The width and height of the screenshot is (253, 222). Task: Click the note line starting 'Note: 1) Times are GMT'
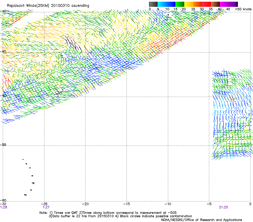(x=108, y=213)
